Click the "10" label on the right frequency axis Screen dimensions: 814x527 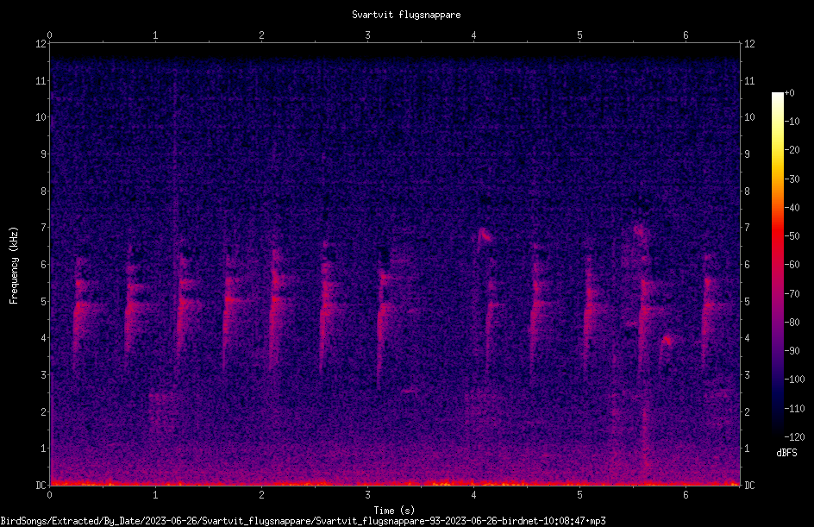749,117
